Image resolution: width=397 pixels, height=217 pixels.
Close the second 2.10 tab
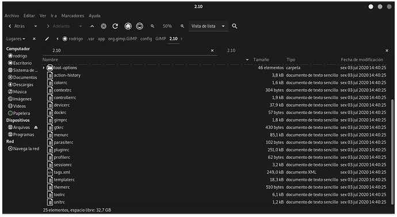pos(387,51)
